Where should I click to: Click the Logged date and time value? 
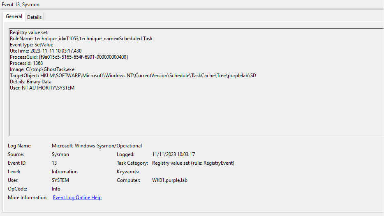click(173, 154)
